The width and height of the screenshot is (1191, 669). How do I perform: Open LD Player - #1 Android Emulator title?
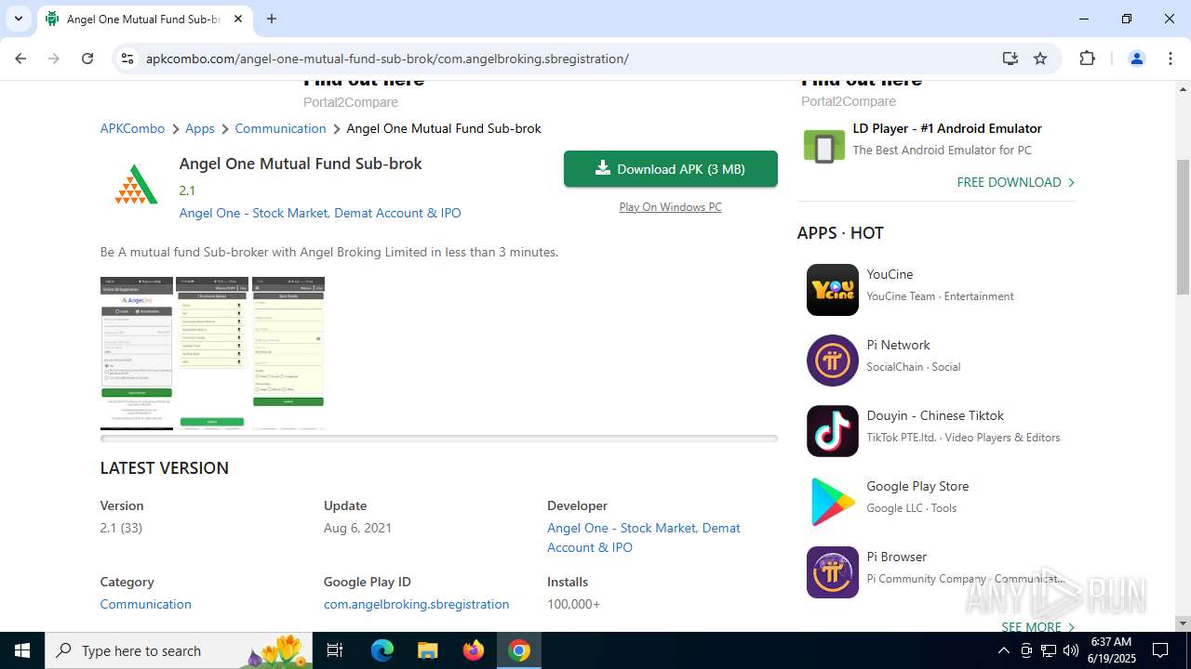(947, 128)
